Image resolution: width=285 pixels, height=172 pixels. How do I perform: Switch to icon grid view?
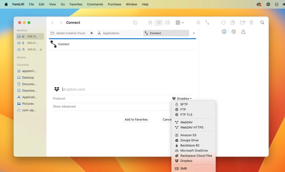pos(150,23)
